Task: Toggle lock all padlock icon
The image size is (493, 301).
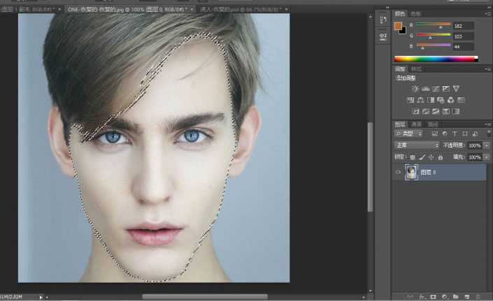Action: click(x=441, y=157)
